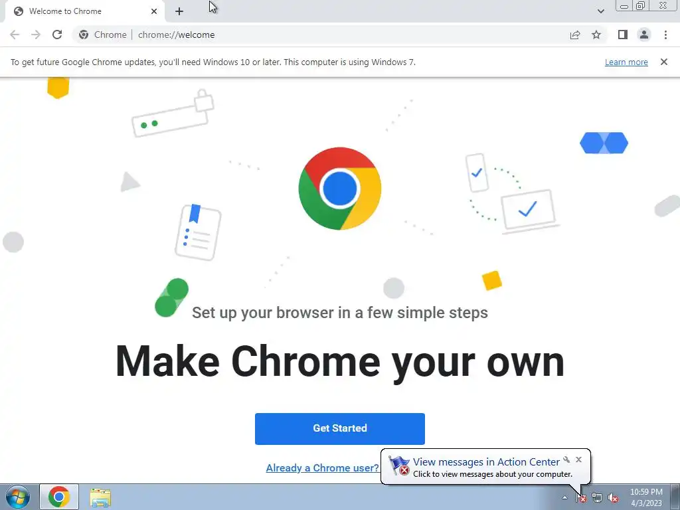The image size is (680, 510).
Task: Open the network tray icon
Action: click(597, 498)
